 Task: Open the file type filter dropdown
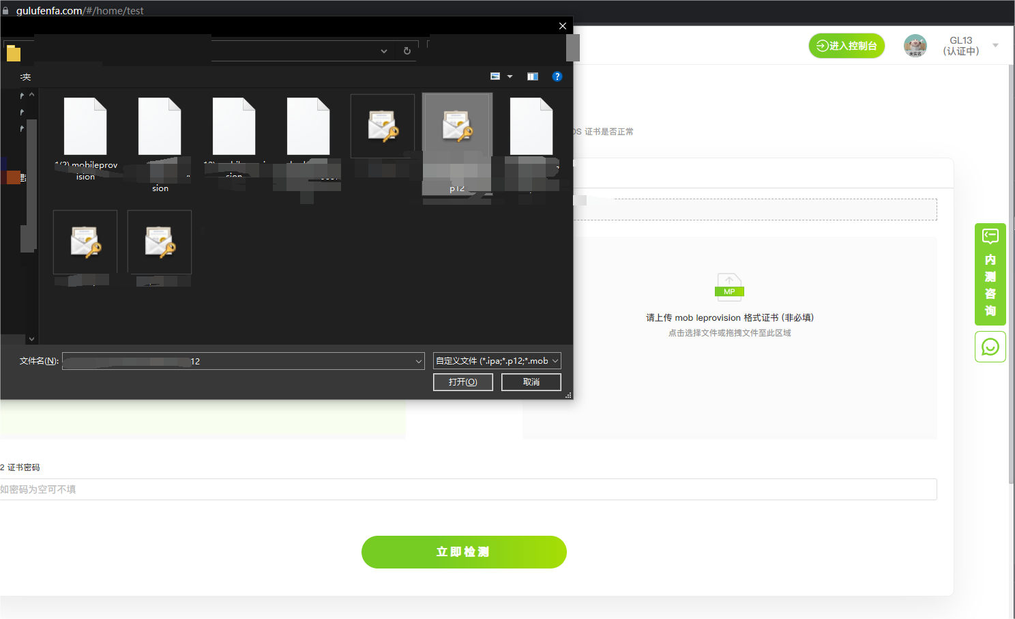click(x=497, y=360)
